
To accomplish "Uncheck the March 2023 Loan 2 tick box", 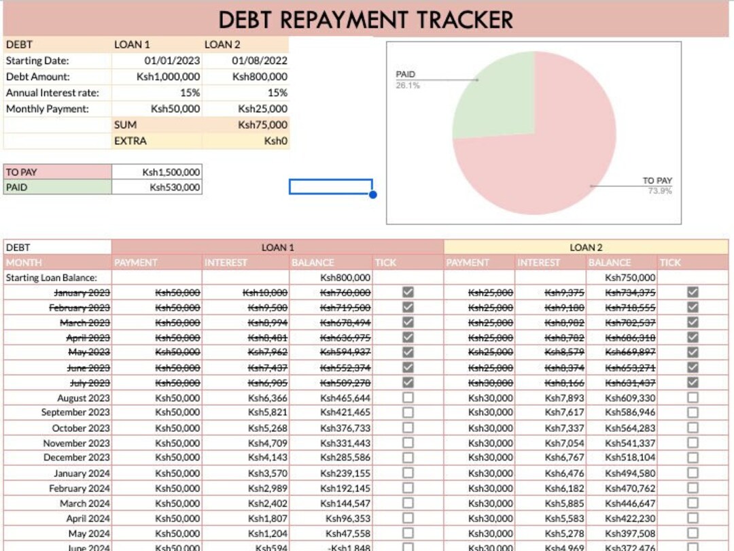I will 693,322.
